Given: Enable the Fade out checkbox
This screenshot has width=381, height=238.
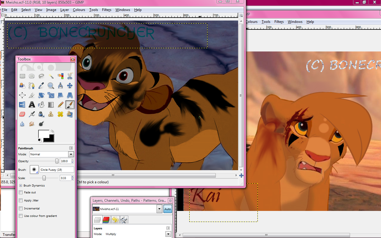Looking at the screenshot, I should (21, 192).
